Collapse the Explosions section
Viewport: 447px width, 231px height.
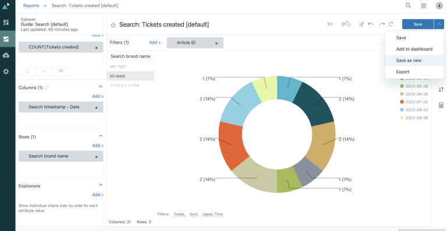(x=101, y=185)
